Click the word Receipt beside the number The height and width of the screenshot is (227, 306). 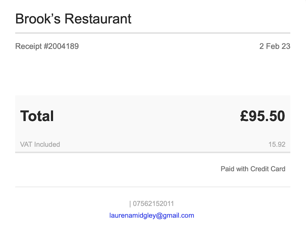pyautogui.click(x=28, y=47)
